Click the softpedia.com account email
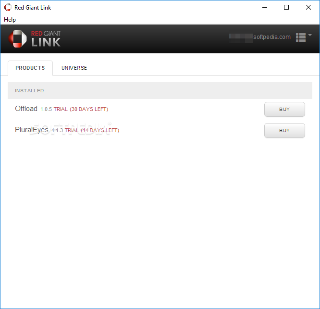Viewport: 320px width, 309px height. point(260,37)
